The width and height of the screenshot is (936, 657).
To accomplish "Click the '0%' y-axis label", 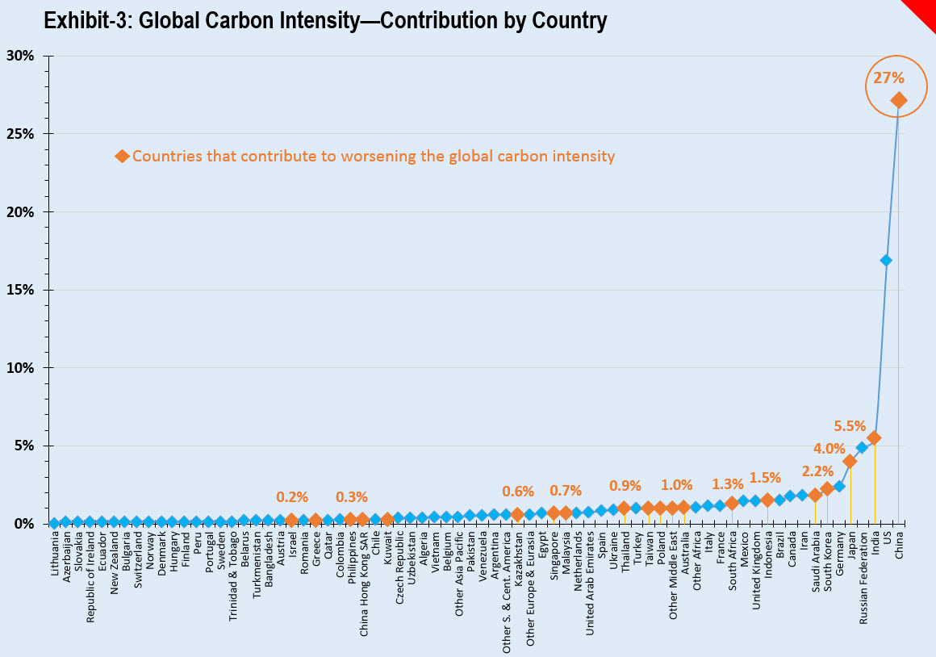I will [x=24, y=524].
